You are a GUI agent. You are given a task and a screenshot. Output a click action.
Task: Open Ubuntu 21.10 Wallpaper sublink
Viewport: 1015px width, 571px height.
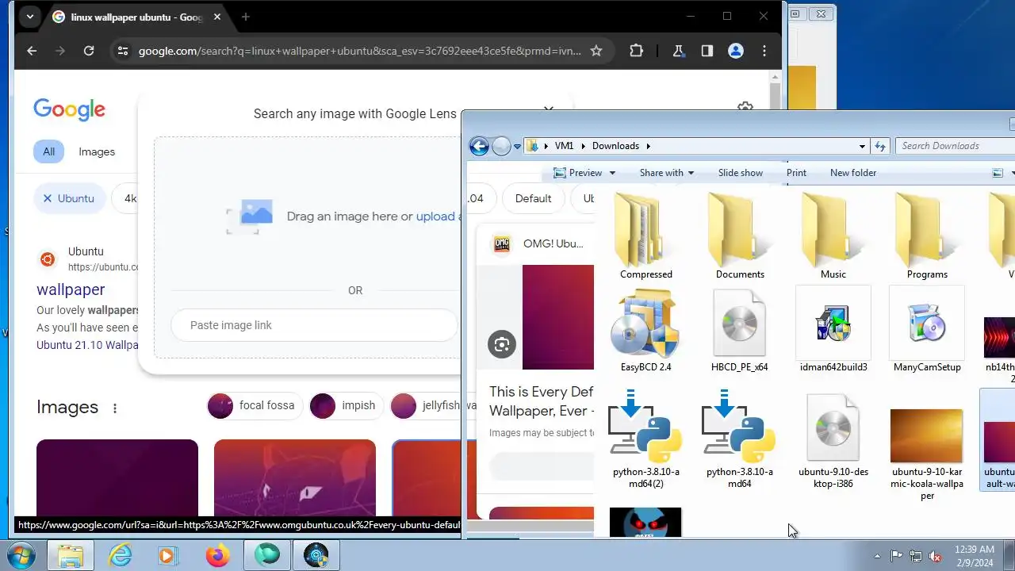[x=87, y=345]
